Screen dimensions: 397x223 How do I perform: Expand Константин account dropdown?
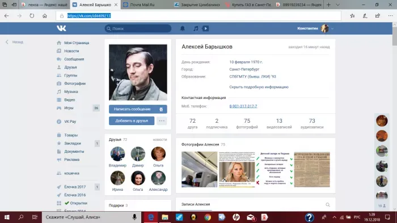[x=332, y=28]
